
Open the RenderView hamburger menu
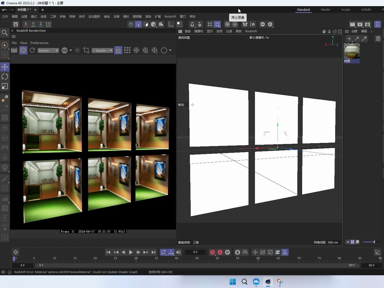(14, 37)
